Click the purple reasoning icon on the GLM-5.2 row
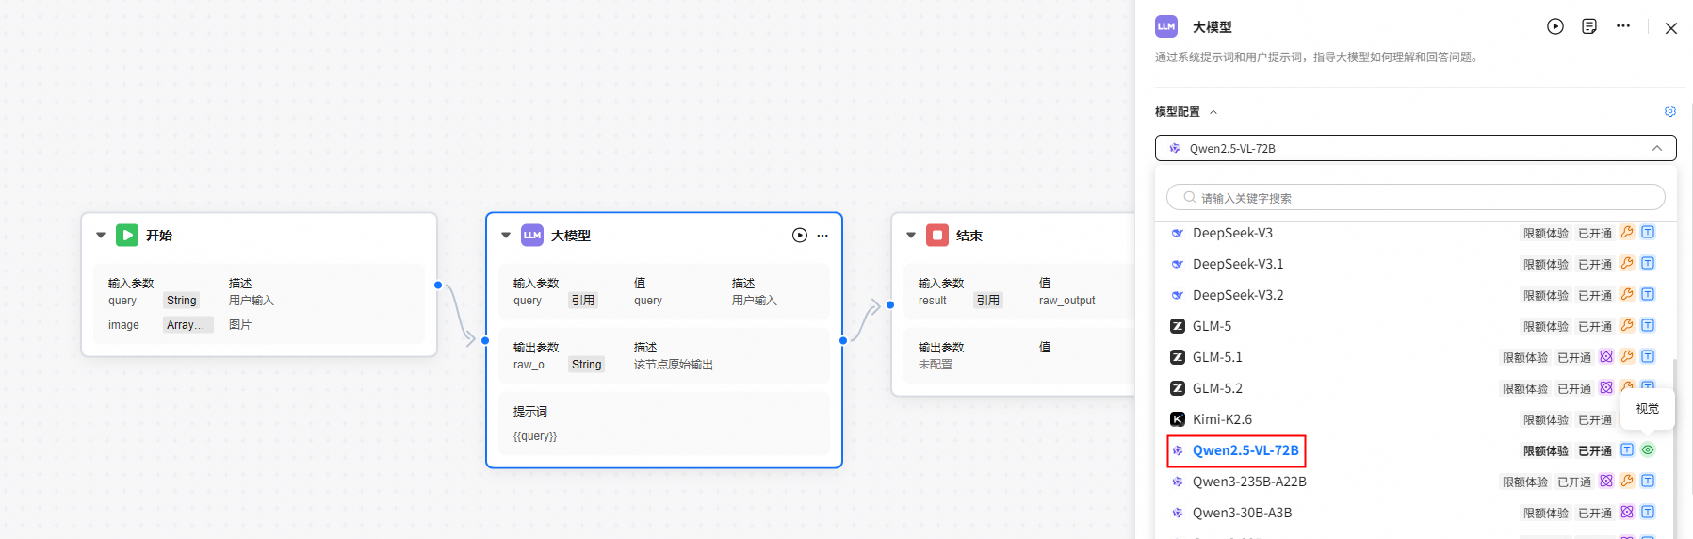1693x539 pixels. tap(1606, 387)
